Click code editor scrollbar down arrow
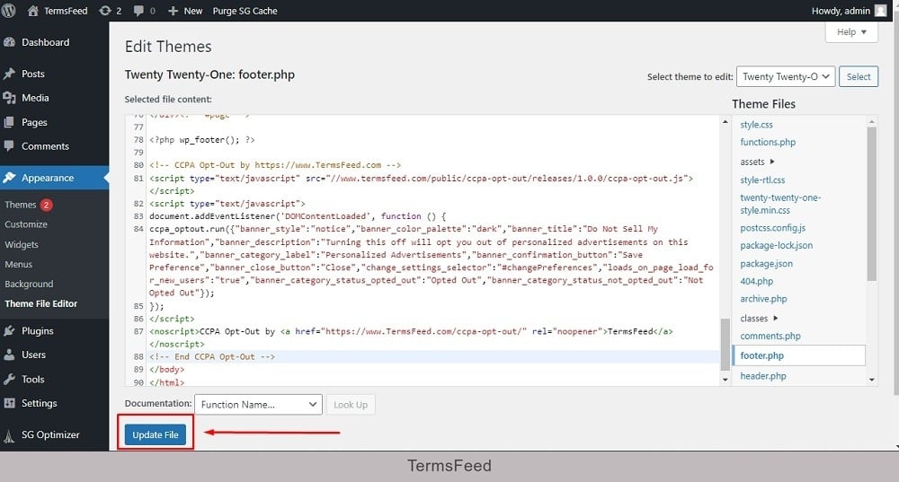899x482 pixels. coord(725,380)
